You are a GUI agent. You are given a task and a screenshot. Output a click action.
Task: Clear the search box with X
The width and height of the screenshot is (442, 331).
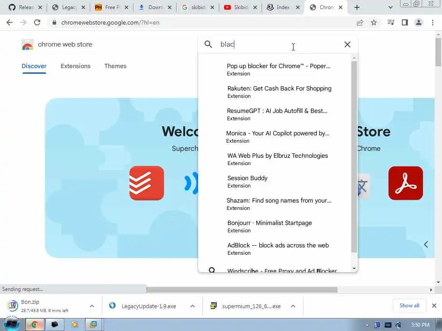(347, 44)
